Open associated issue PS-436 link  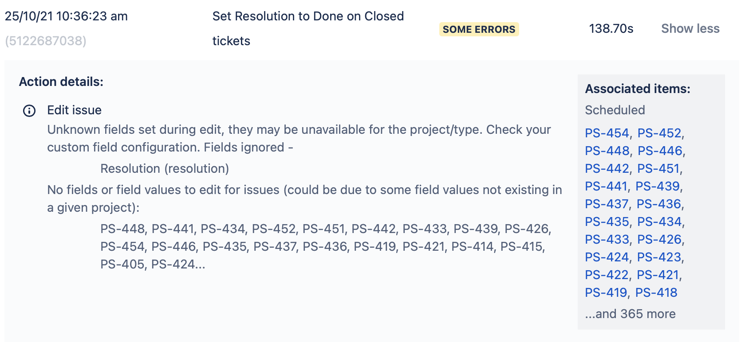[x=658, y=204]
